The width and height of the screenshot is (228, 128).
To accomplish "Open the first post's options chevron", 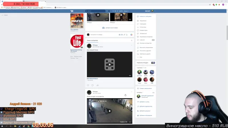I will (x=131, y=45).
